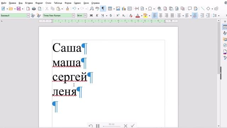
Task: Toggle bold Ж formatting
Action: (91, 16)
